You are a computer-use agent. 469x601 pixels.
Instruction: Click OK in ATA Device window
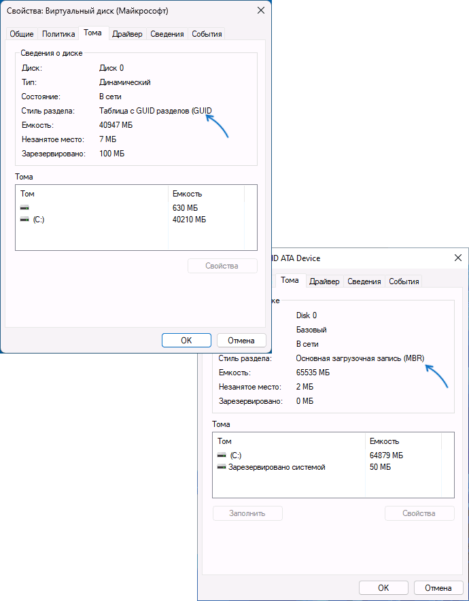(383, 588)
